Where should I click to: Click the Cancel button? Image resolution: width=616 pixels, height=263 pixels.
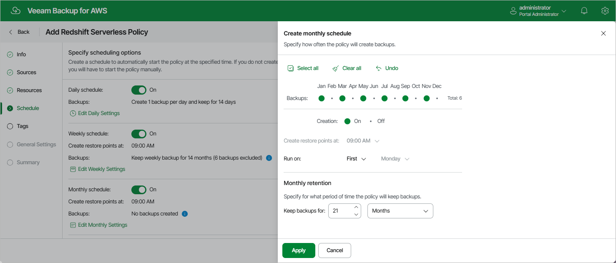pos(334,250)
